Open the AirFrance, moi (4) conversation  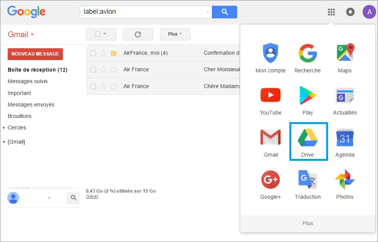click(163, 53)
